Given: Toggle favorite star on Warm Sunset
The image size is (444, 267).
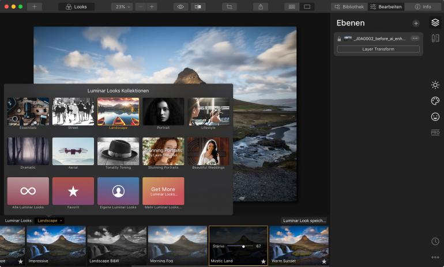Looking at the screenshot, I should click(x=324, y=261).
